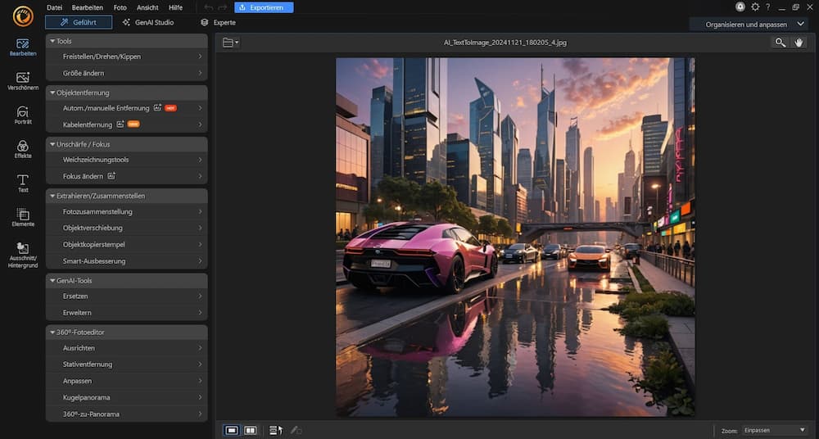Open Freistellen/Drehen/Kippen tool
The image size is (819, 439).
[126, 57]
